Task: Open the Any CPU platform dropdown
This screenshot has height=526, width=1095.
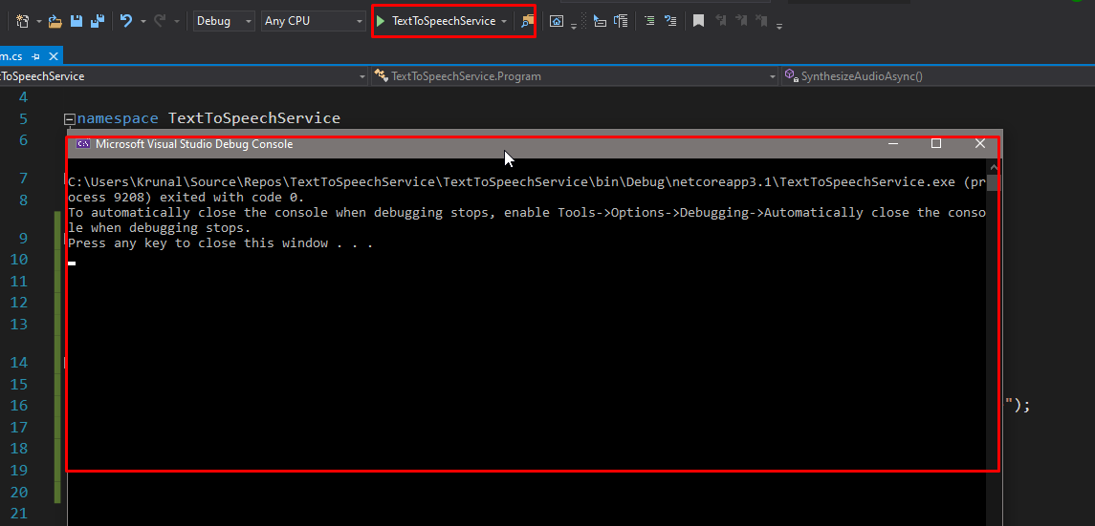Action: click(x=313, y=21)
